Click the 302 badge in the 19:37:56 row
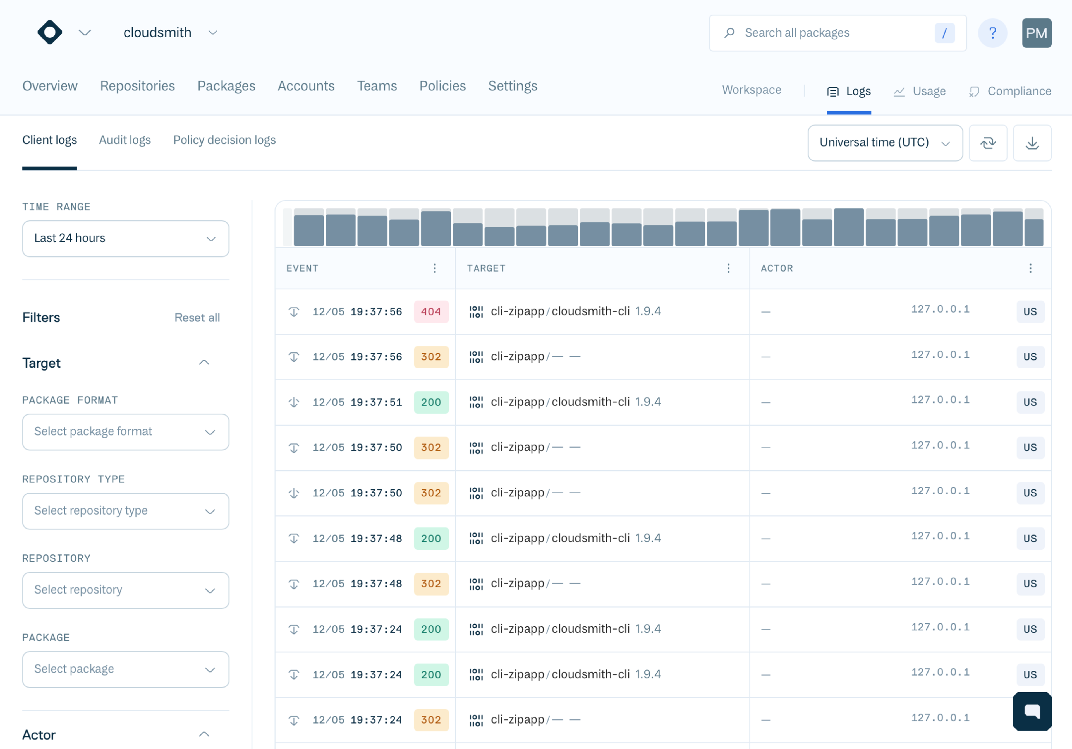This screenshot has width=1072, height=749. 431,357
